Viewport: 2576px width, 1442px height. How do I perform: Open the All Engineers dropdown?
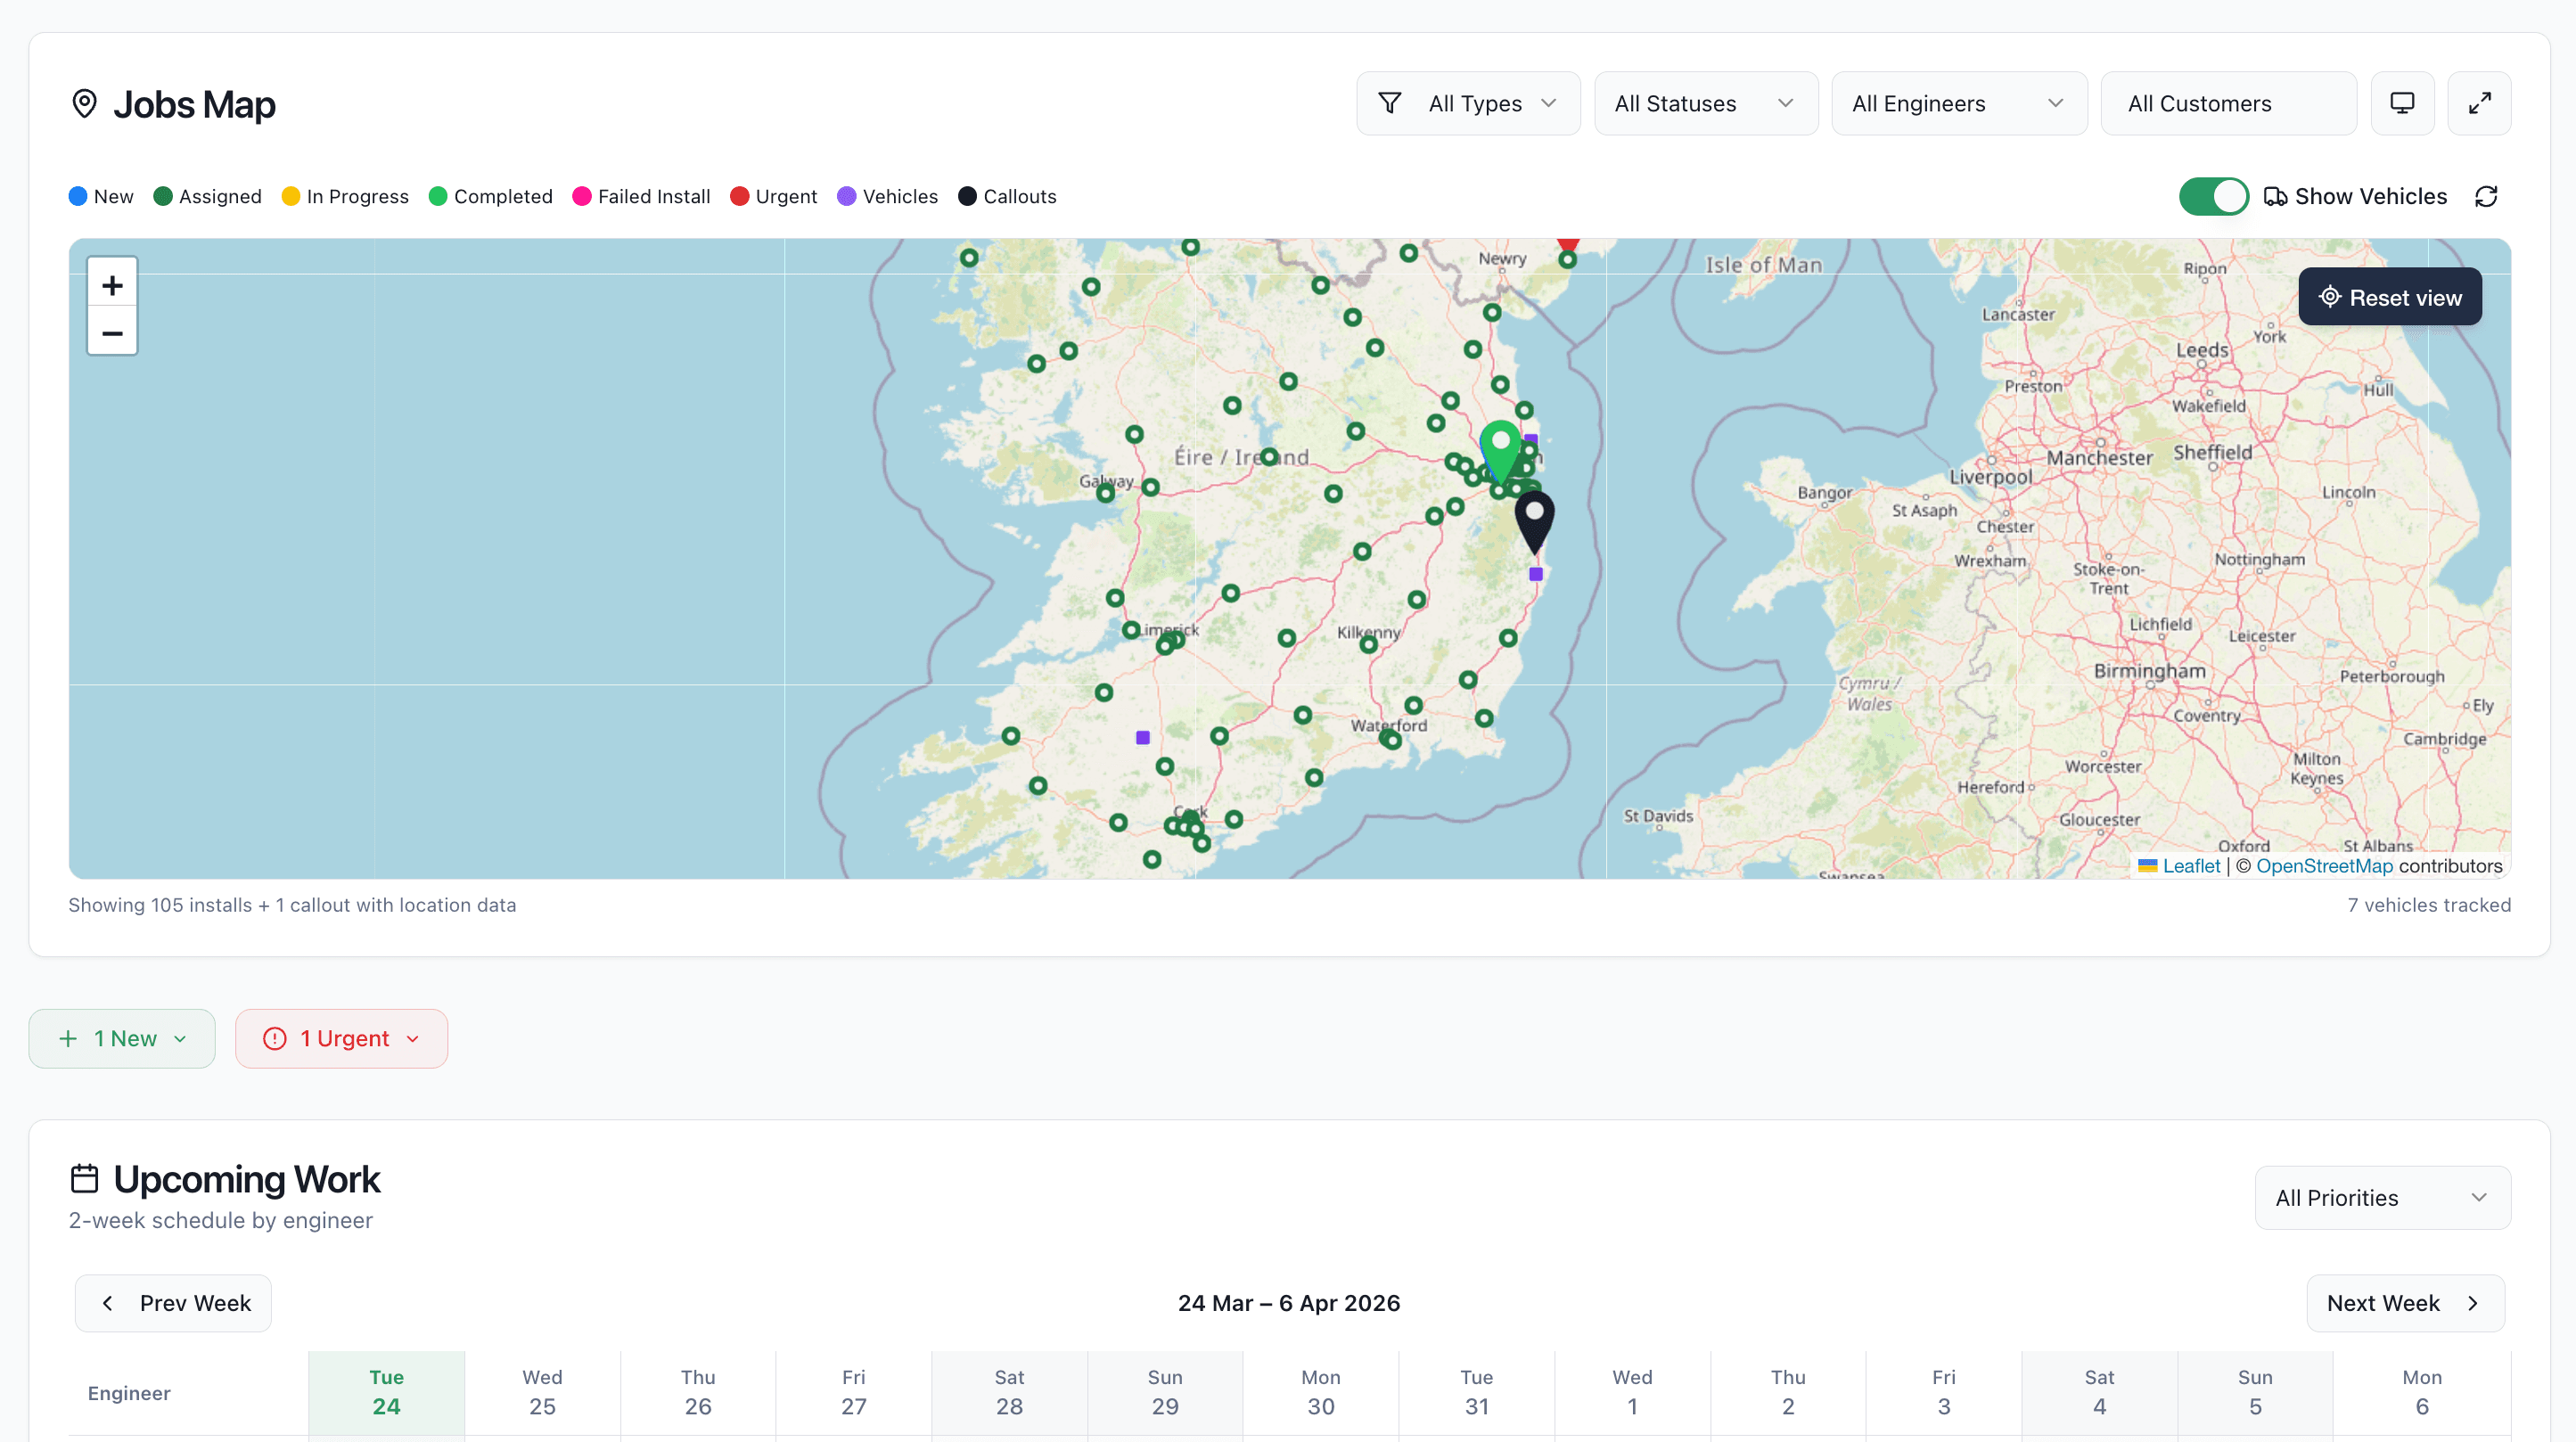(x=1959, y=103)
